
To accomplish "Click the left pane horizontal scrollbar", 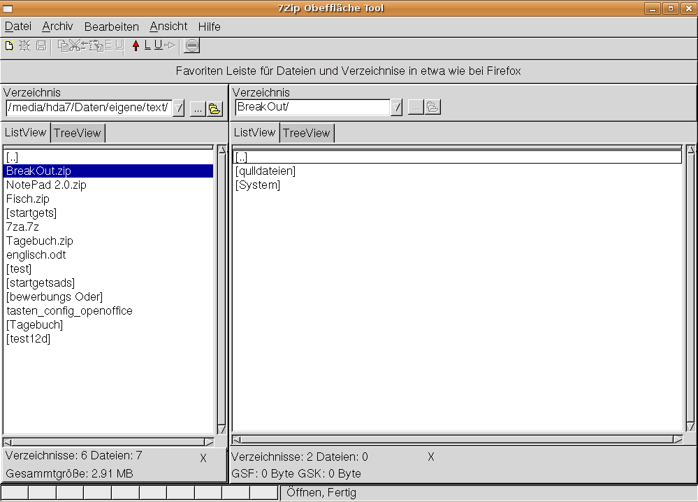I will point(108,442).
